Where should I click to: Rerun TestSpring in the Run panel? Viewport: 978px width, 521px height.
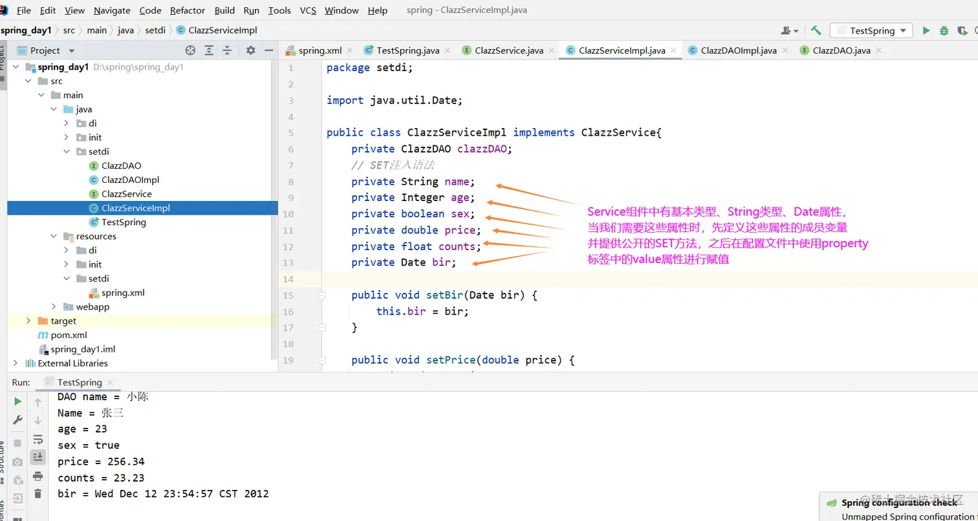pyautogui.click(x=17, y=401)
